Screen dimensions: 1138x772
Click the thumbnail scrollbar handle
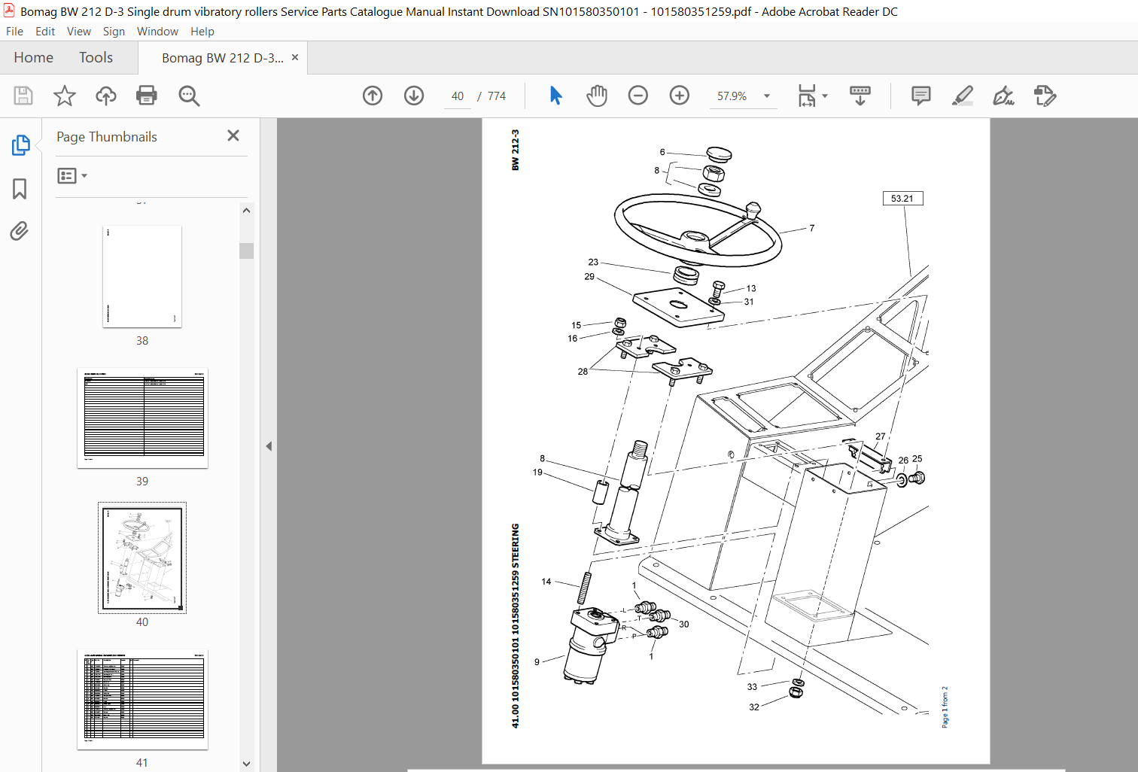point(246,251)
